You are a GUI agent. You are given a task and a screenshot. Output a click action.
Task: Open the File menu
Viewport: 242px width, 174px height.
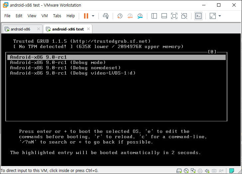(x=7, y=16)
